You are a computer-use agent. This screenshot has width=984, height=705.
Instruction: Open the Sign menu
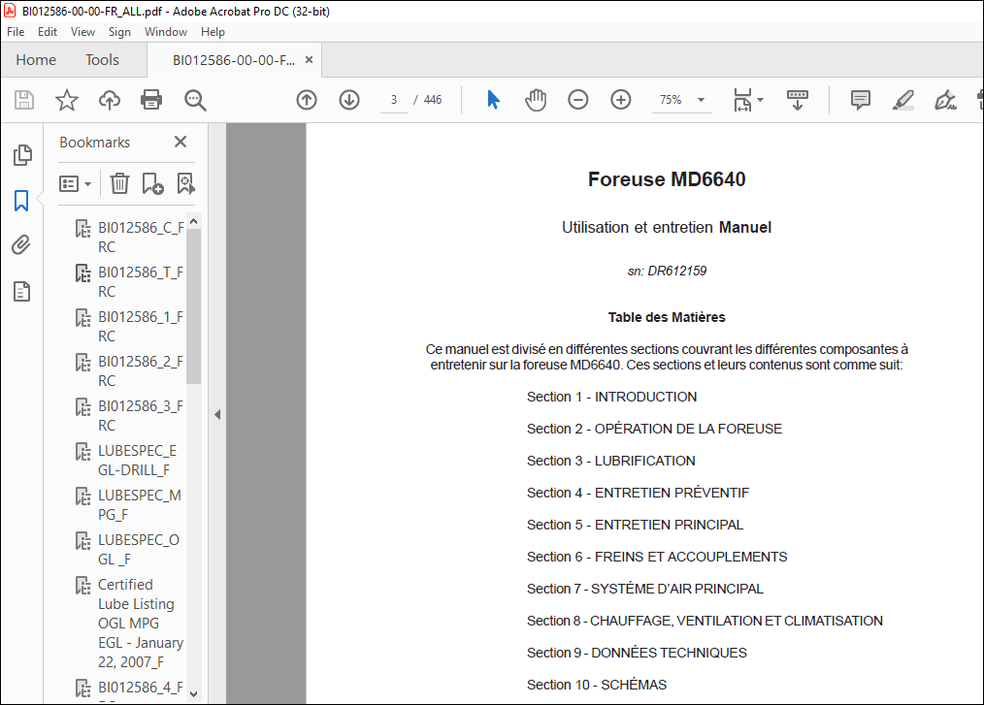(119, 32)
